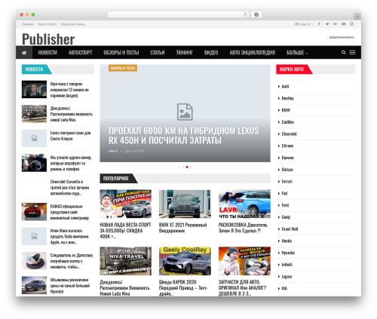Open the Bentley brand link
The height and width of the screenshot is (319, 377).
click(287, 98)
